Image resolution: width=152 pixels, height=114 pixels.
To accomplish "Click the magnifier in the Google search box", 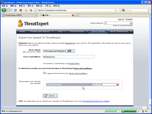I will click(x=149, y=10).
